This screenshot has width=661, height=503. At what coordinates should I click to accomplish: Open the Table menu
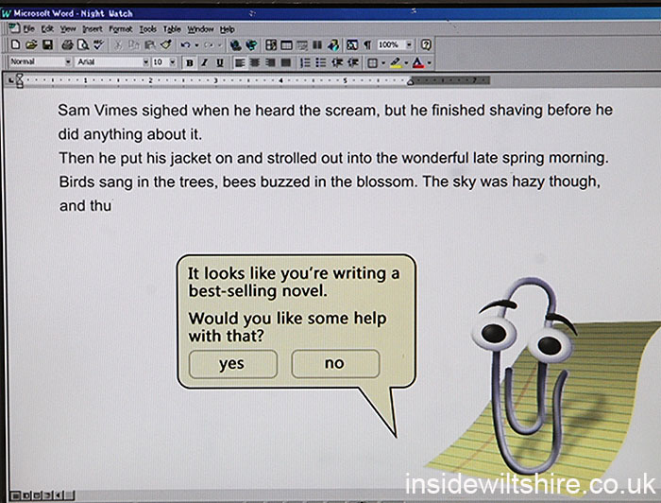171,29
